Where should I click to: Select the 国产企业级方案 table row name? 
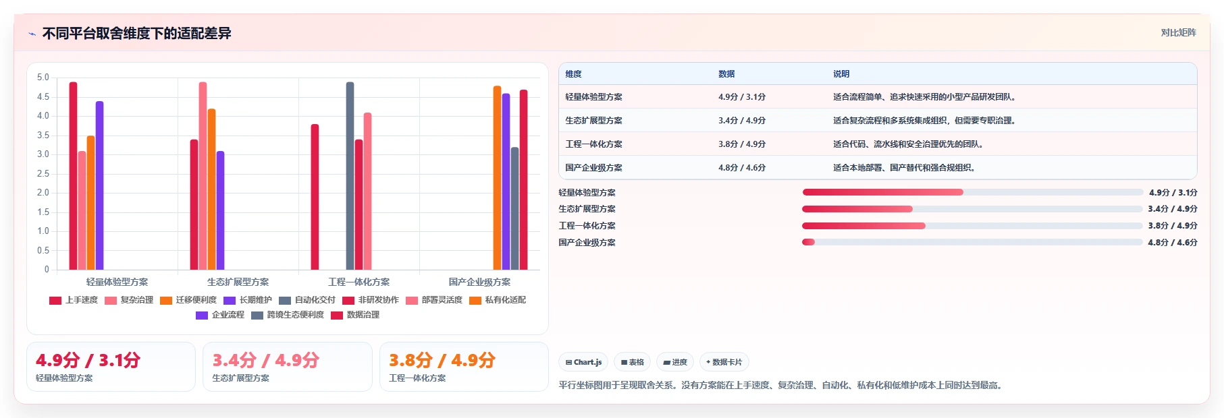[593, 168]
